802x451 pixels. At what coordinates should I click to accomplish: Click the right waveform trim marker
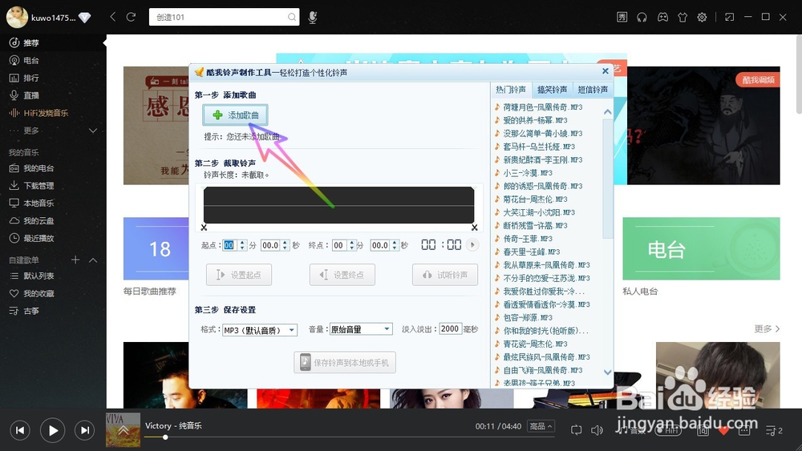[x=475, y=228]
